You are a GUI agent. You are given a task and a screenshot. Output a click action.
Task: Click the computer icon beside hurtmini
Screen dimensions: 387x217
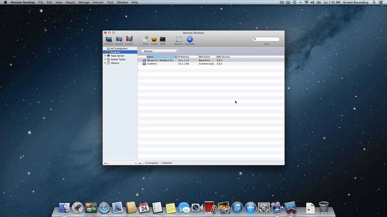pyautogui.click(x=144, y=64)
